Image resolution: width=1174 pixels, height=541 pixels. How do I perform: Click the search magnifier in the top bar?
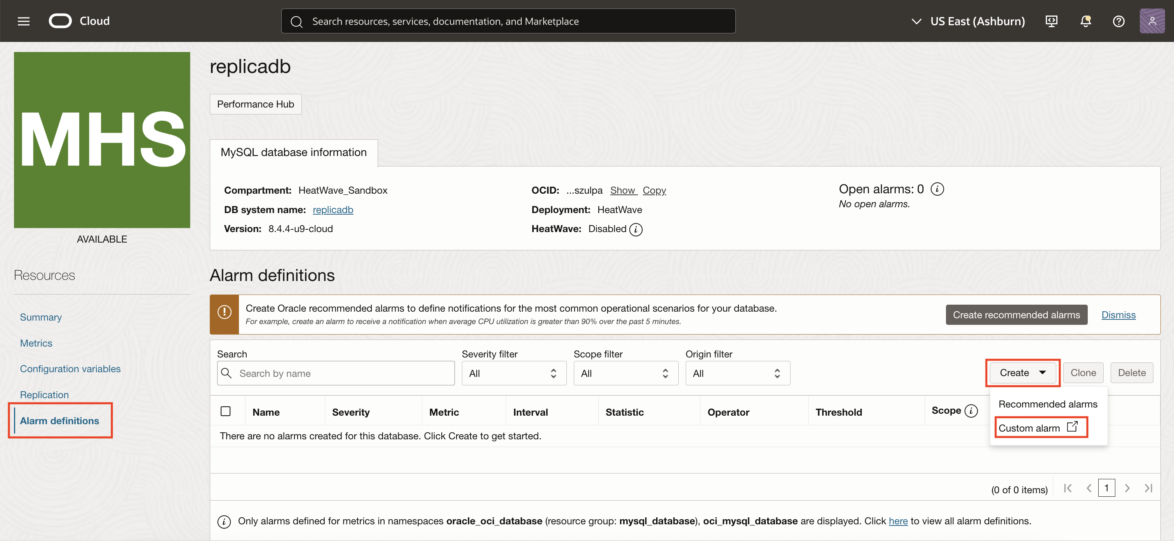[x=297, y=21]
